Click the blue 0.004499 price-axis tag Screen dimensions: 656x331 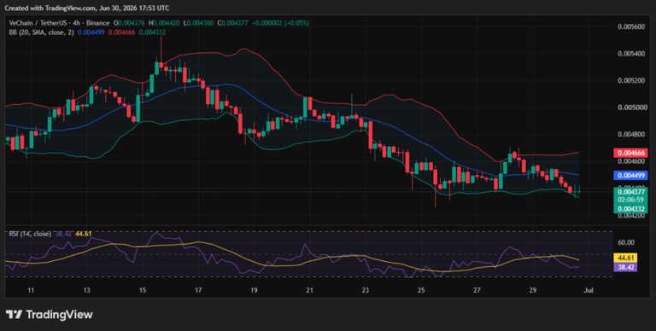630,176
